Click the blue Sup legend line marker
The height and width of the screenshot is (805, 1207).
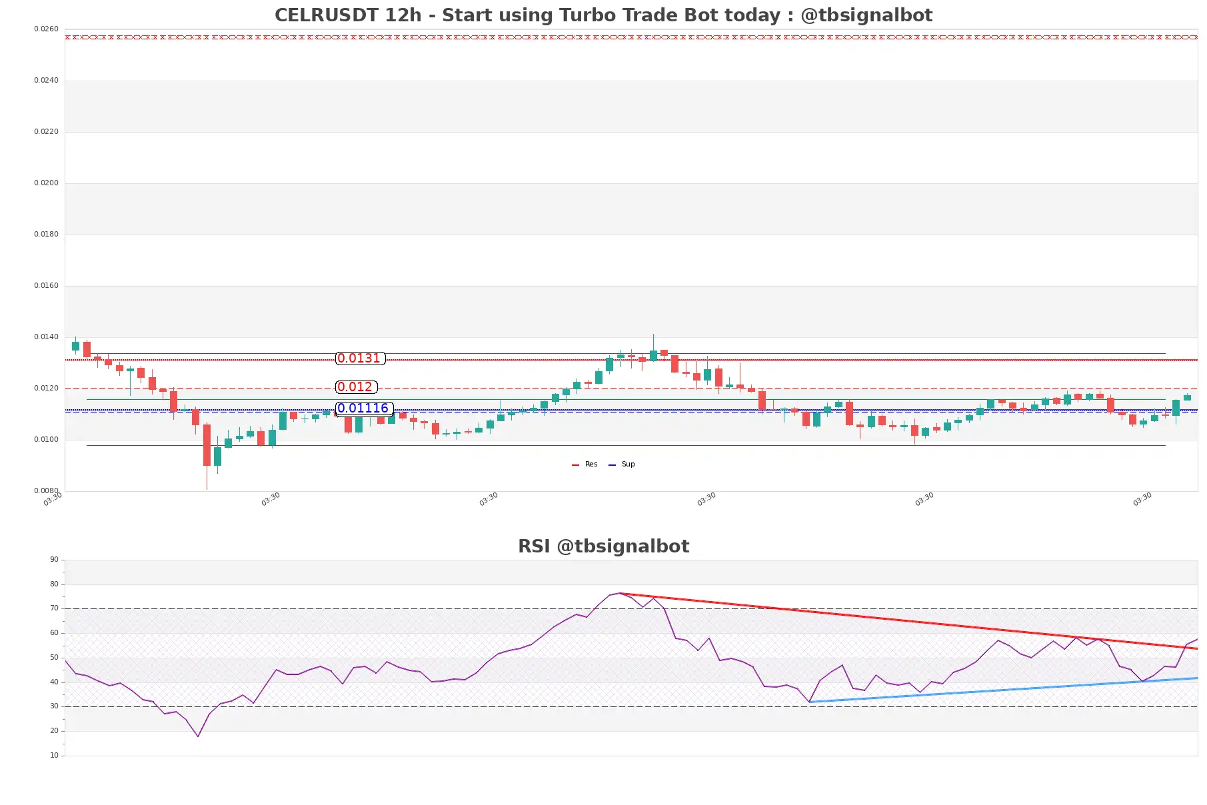tap(612, 465)
